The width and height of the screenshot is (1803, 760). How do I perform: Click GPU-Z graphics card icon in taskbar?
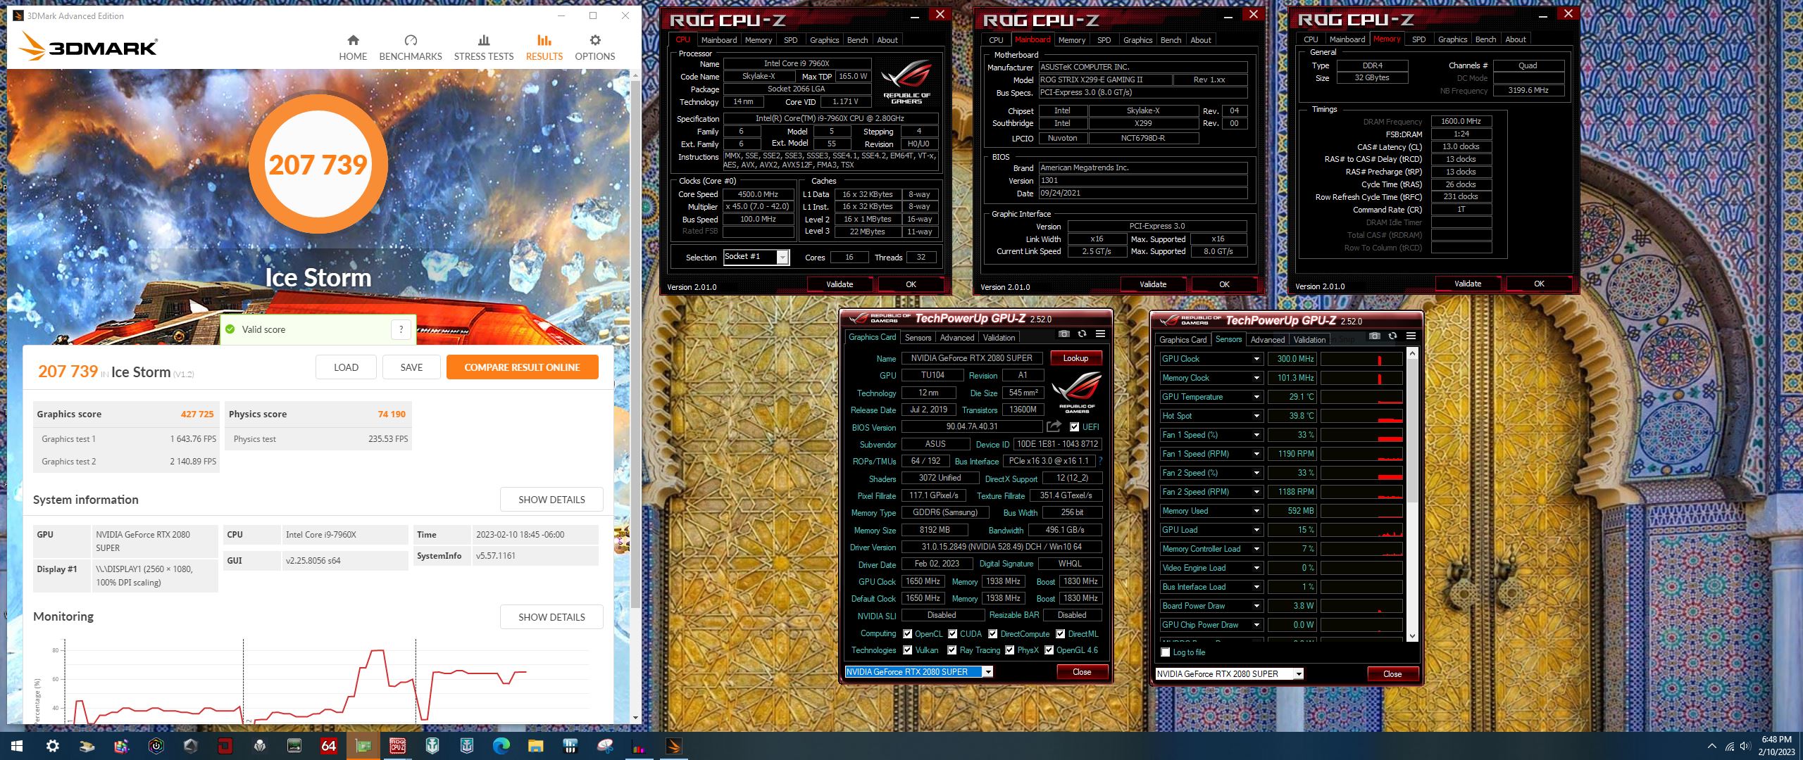(363, 746)
